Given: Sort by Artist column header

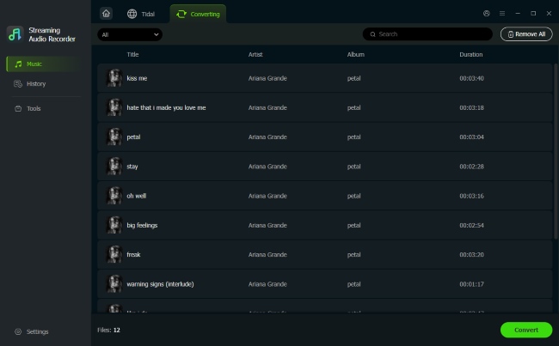Looking at the screenshot, I should coord(255,54).
